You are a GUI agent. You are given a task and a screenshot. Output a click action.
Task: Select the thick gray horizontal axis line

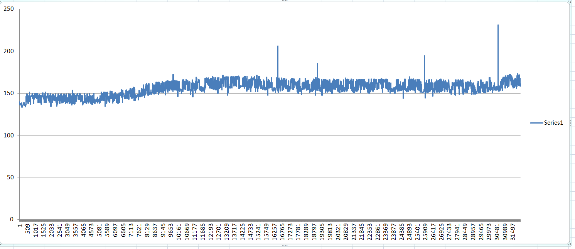tap(270, 220)
